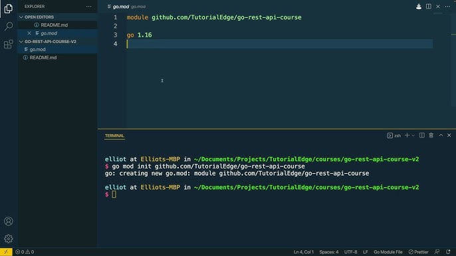The width and height of the screenshot is (456, 256).
Task: Open the Extensions view in the activity bar
Action: 9,44
